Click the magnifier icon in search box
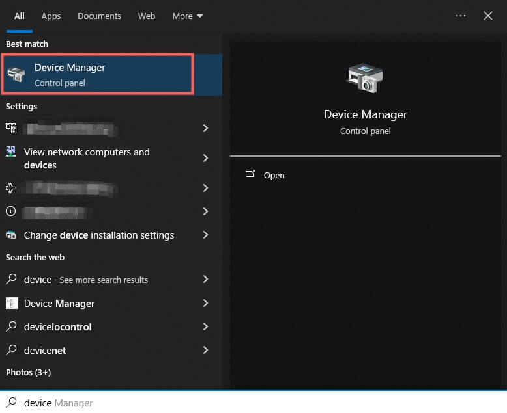 11,403
